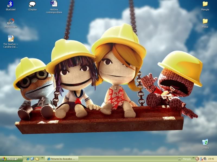This screenshot has width=217, height=162.
Task: Open the Iniciar start menu
Action: pyautogui.click(x=11, y=159)
